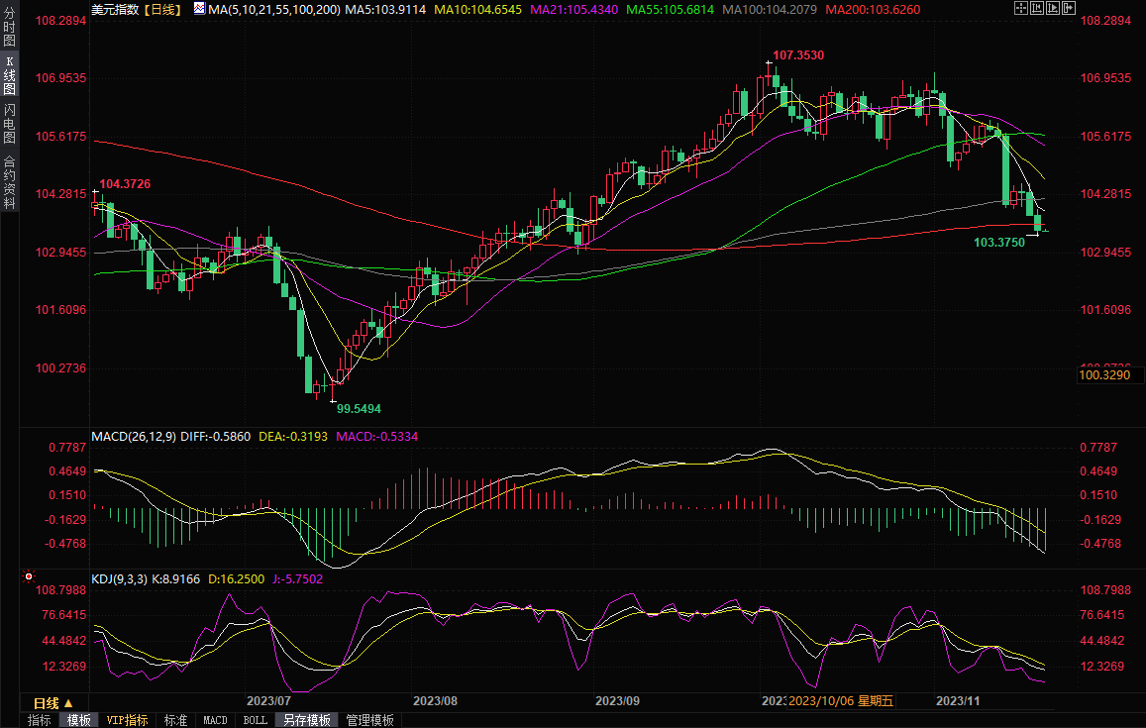Open 合约资料 in the left sidebar
Screen dimensions: 1146x728
10,181
